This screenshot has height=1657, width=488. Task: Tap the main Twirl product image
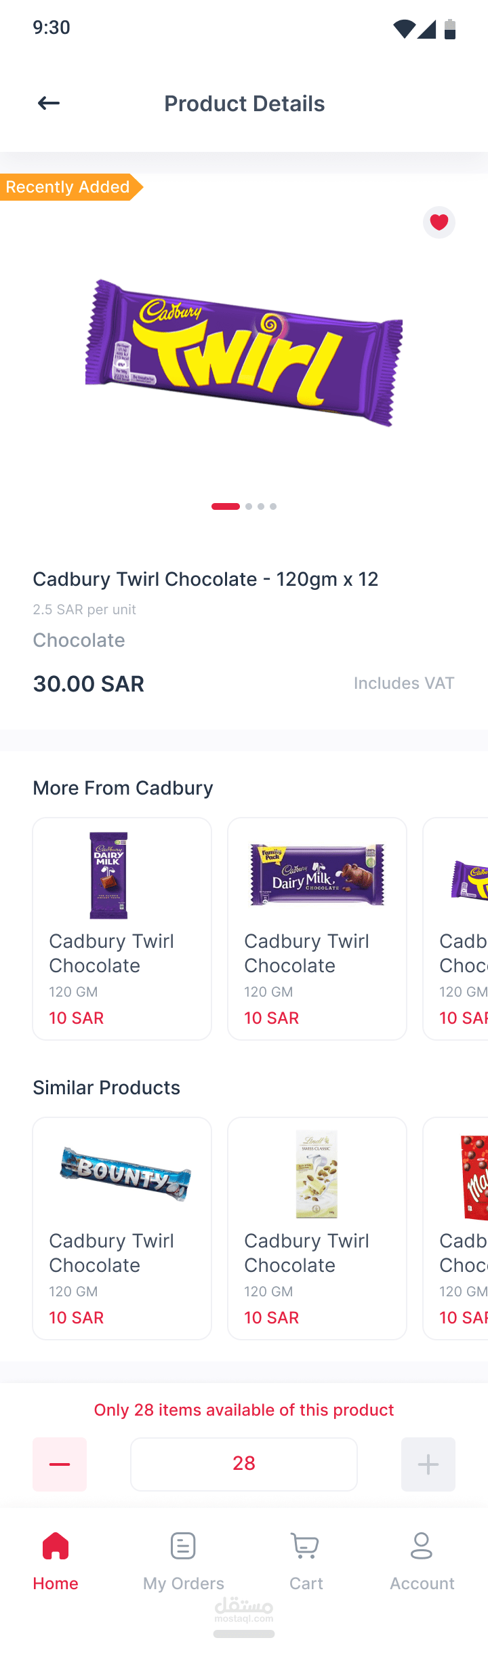244,353
